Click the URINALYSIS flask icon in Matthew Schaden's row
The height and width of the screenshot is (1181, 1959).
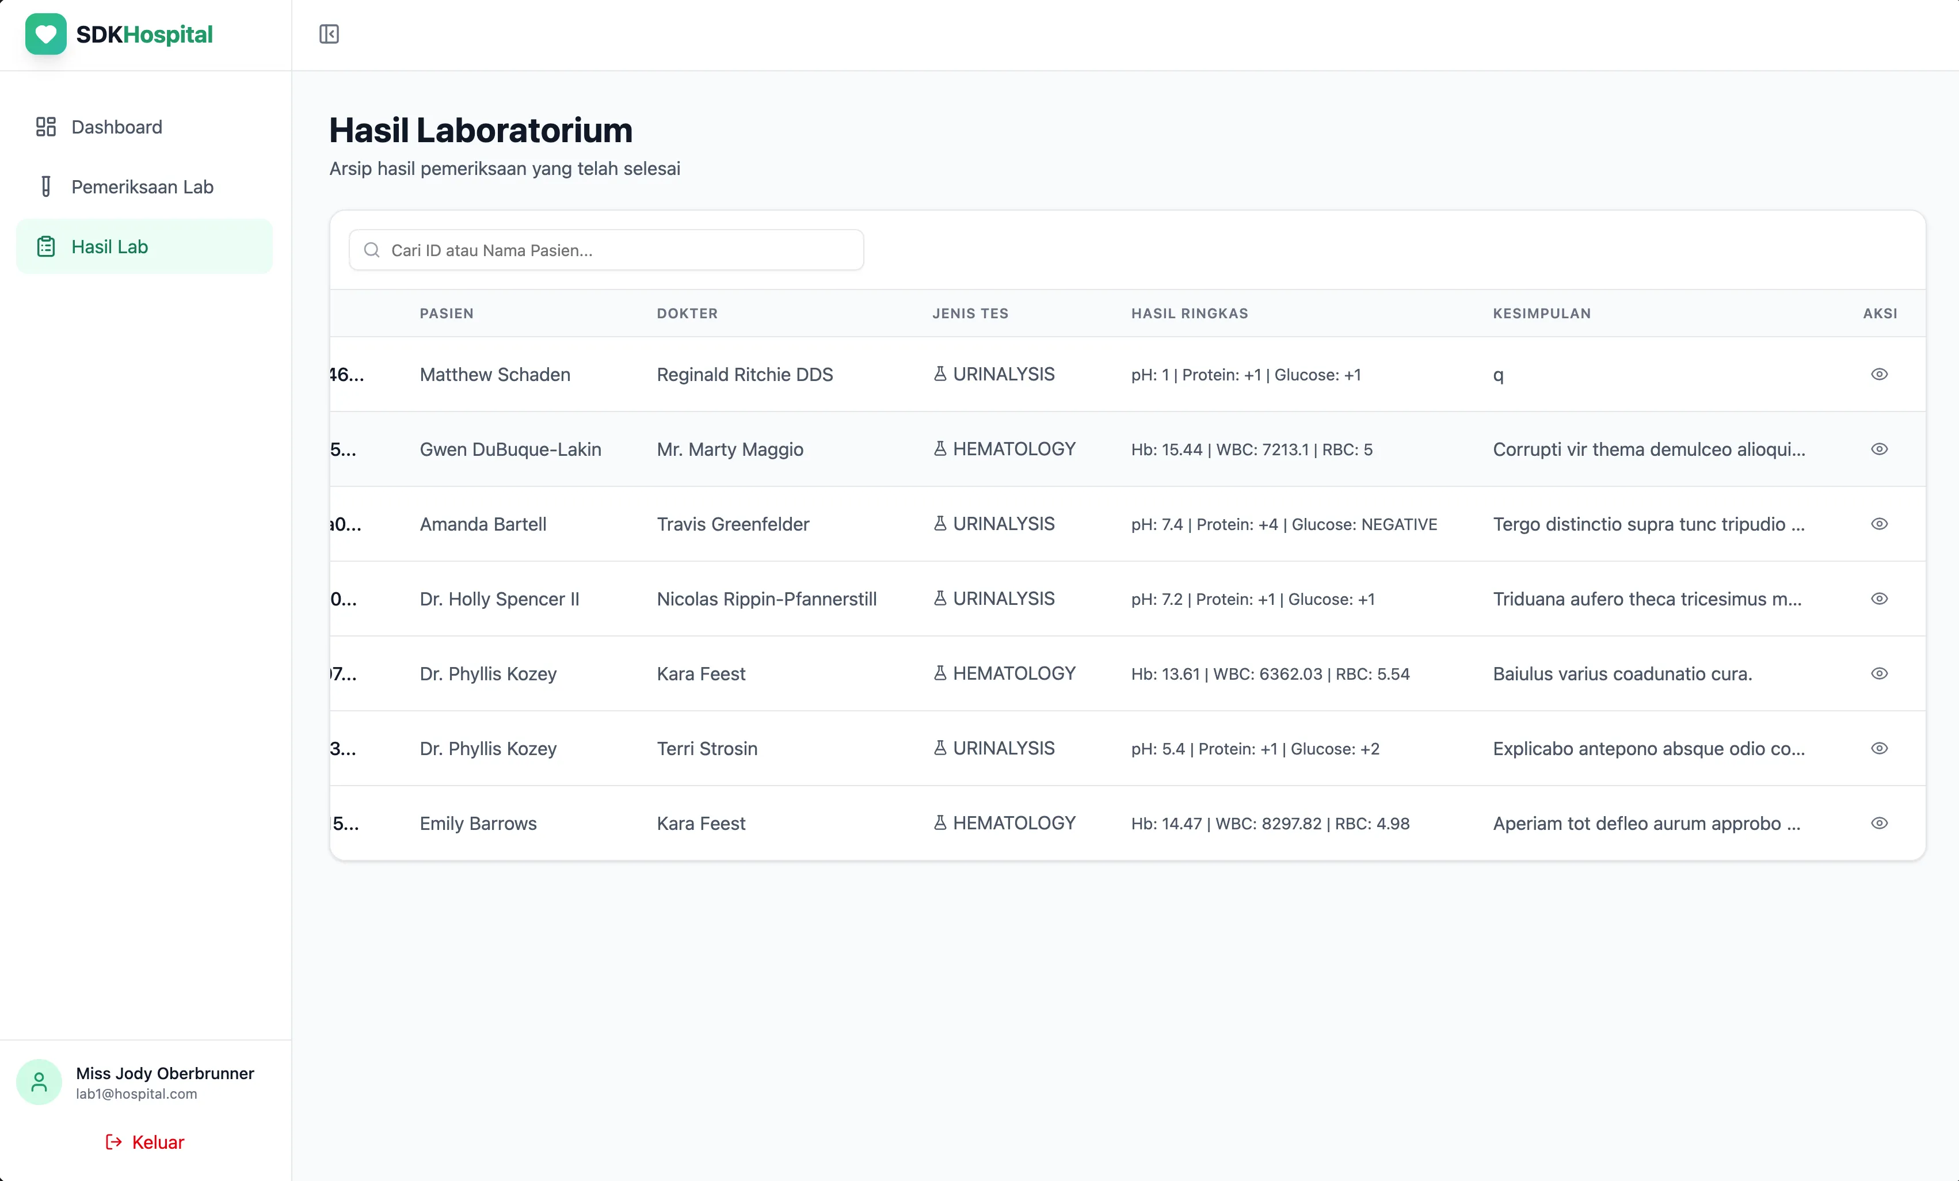[x=940, y=373]
